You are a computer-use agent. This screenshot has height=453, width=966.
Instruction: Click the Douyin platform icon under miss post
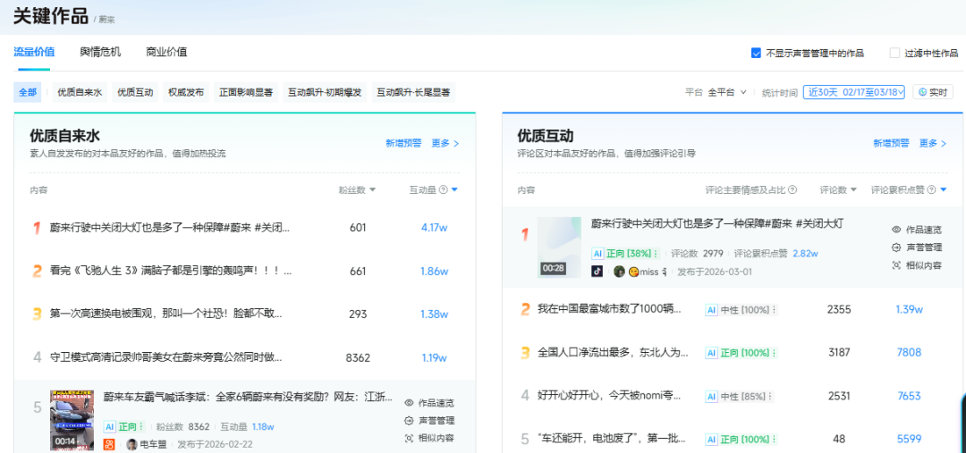[x=597, y=272]
